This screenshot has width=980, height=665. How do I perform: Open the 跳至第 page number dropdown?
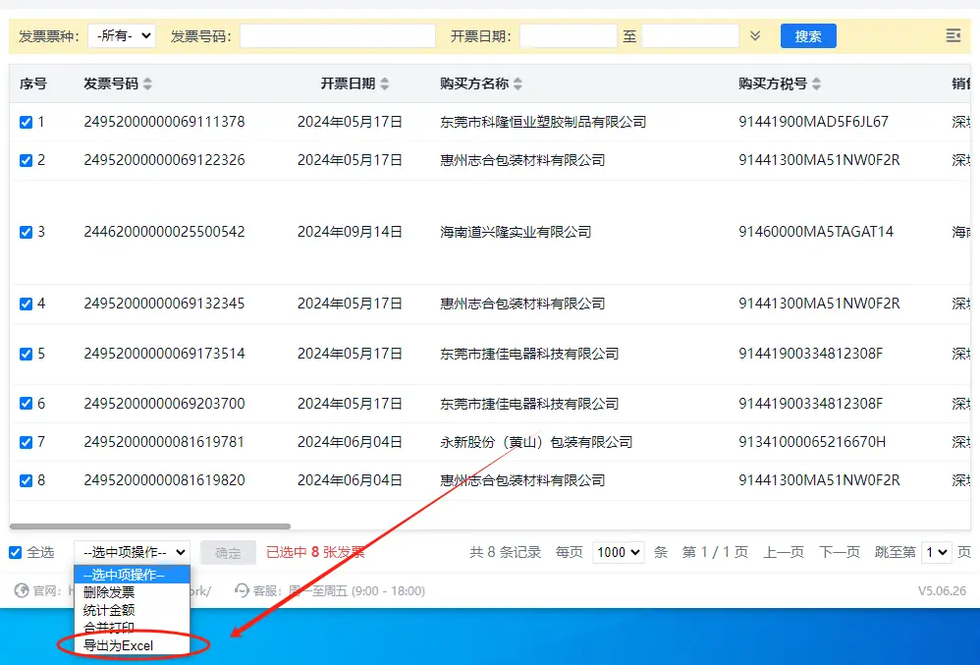click(x=936, y=552)
